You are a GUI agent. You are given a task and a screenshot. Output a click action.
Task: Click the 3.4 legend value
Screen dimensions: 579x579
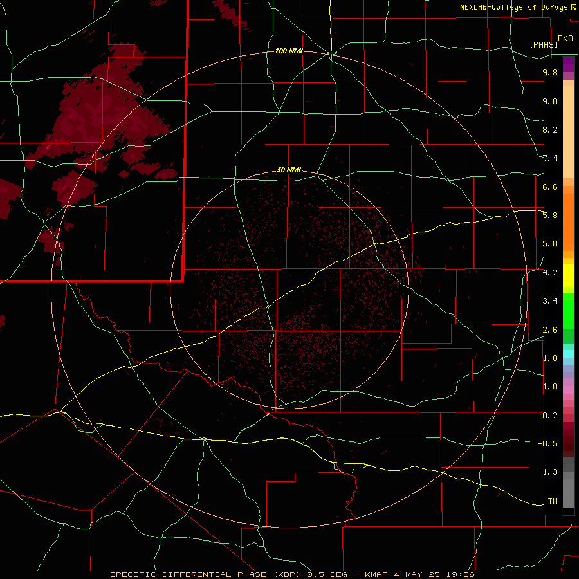pos(550,301)
